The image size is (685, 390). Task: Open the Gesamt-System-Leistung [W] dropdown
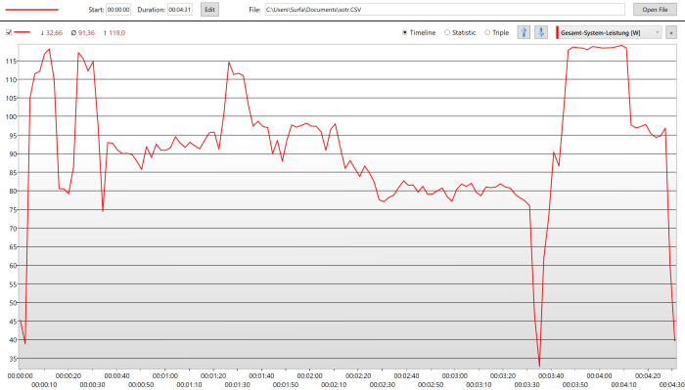611,32
